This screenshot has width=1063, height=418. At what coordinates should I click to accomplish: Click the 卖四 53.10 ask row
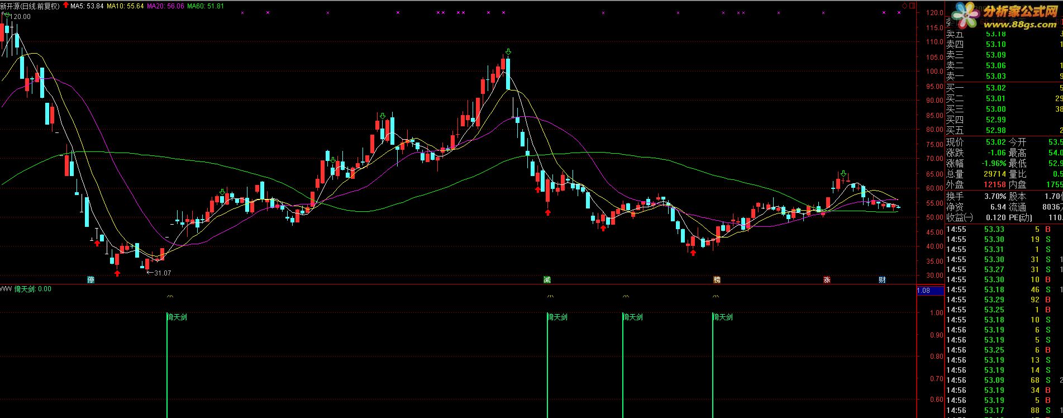coord(1004,44)
